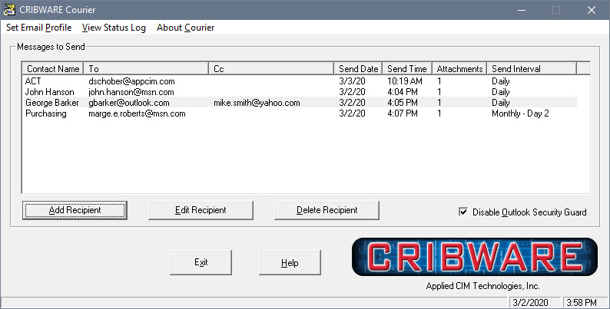The height and width of the screenshot is (309, 610).
Task: Click the Exit button
Action: click(201, 262)
